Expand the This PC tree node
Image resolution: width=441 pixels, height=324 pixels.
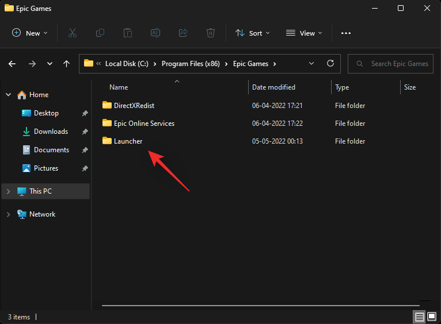[x=9, y=191]
